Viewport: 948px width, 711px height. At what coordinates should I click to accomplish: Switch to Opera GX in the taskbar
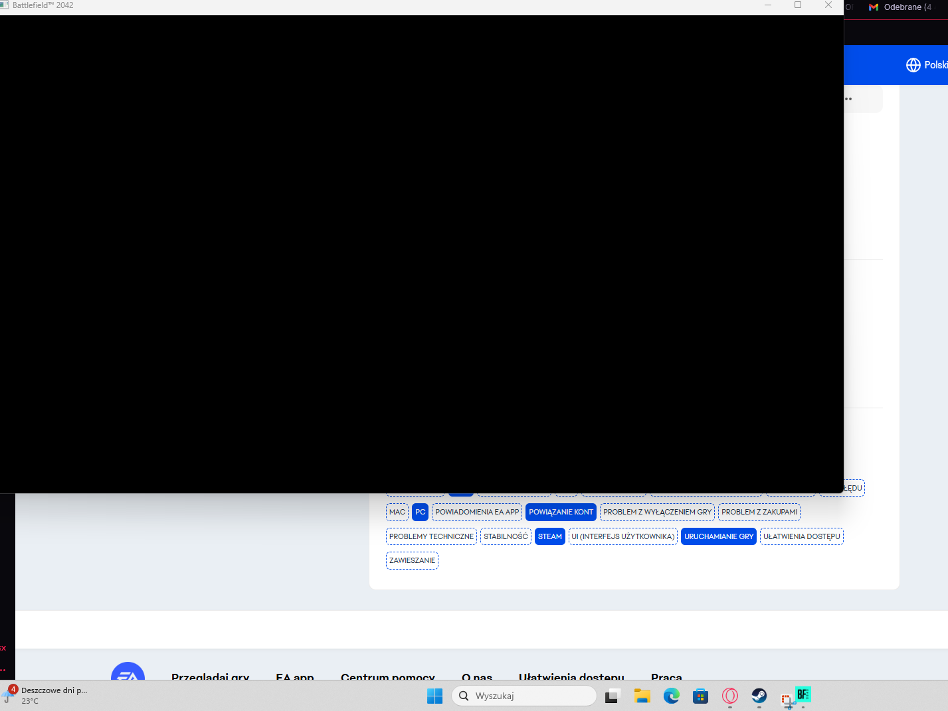click(729, 696)
